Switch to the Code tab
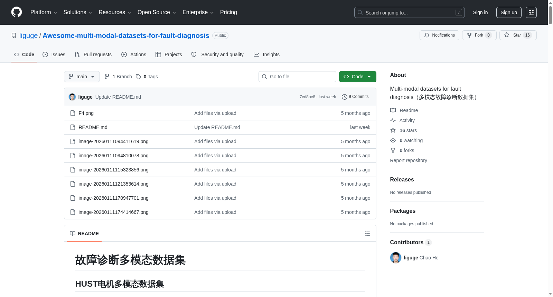553x297 pixels. point(24,55)
